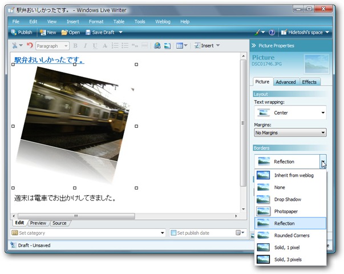Screen dimensions: 344x274
Task: Click the insert picture icon
Action: [x=168, y=46]
